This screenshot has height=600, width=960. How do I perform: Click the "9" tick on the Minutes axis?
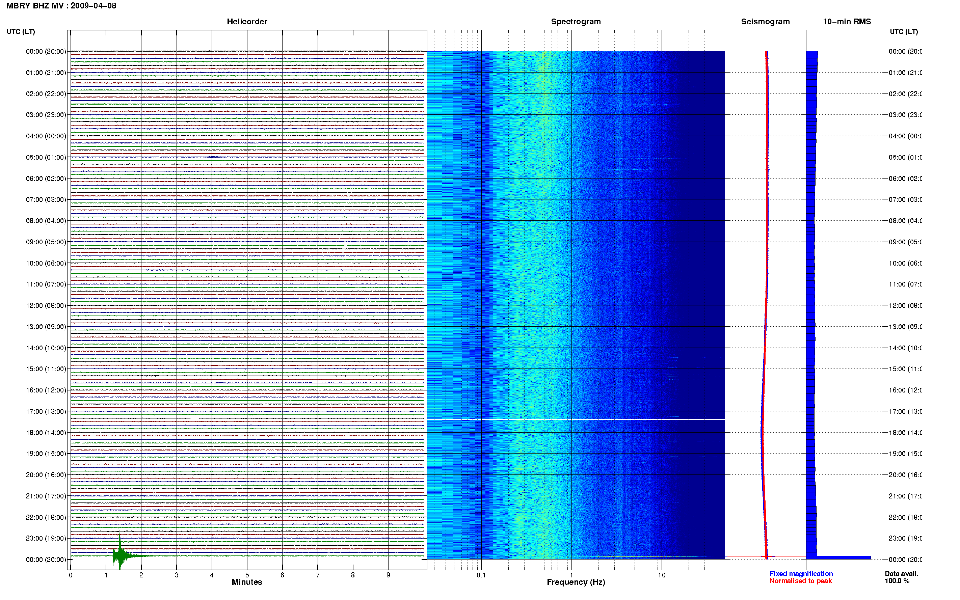click(388, 575)
